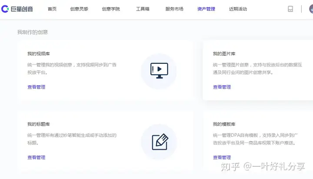313x179 pixels.
Task: Open the 工具箱 menu
Action: (143, 9)
